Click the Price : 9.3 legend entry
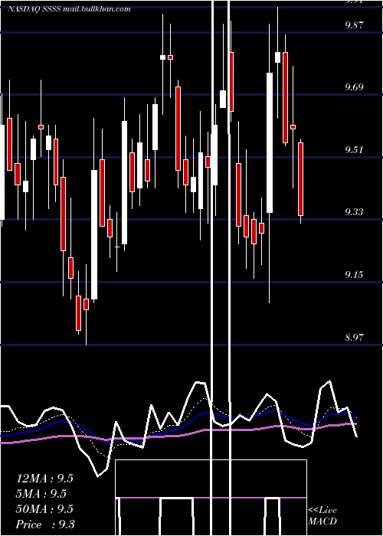The width and height of the screenshot is (383, 536). click(45, 525)
